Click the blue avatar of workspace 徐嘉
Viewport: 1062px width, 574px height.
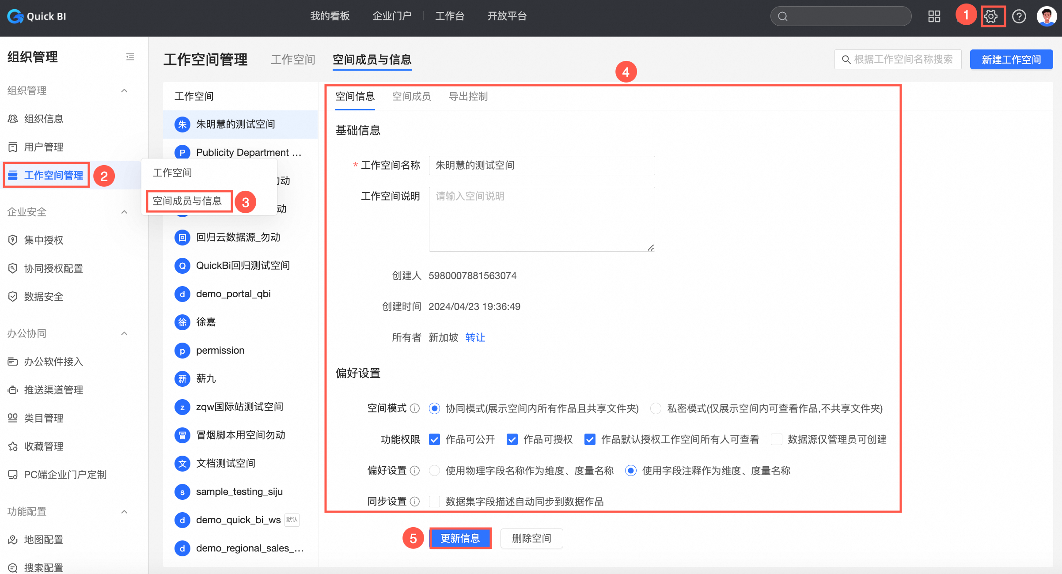182,322
